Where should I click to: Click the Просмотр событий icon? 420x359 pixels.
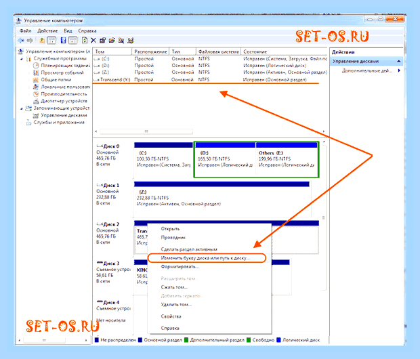[36, 72]
